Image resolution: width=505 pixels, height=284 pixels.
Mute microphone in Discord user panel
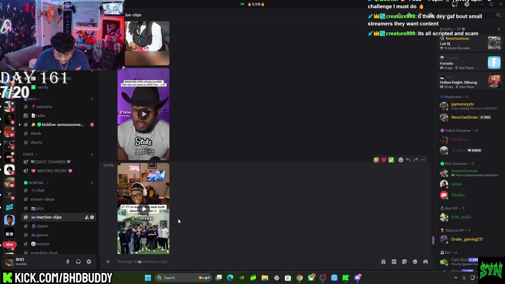point(68,262)
